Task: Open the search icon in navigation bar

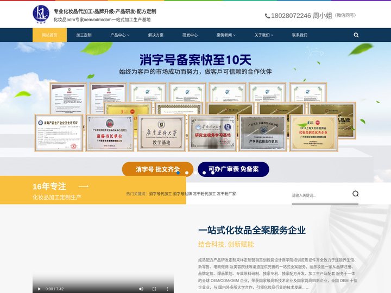Action: tap(356, 35)
